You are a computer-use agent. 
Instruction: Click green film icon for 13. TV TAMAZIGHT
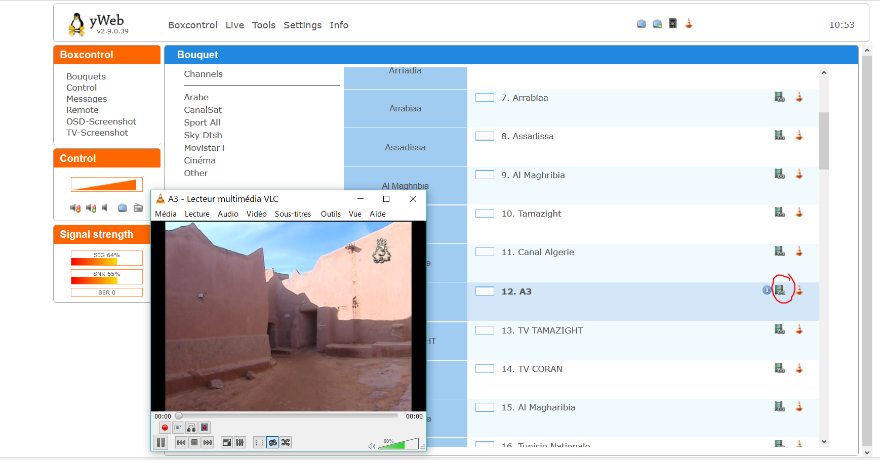pyautogui.click(x=780, y=329)
